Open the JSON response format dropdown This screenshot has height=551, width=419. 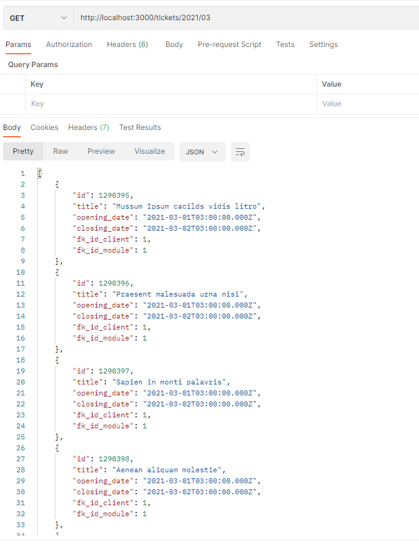point(202,151)
